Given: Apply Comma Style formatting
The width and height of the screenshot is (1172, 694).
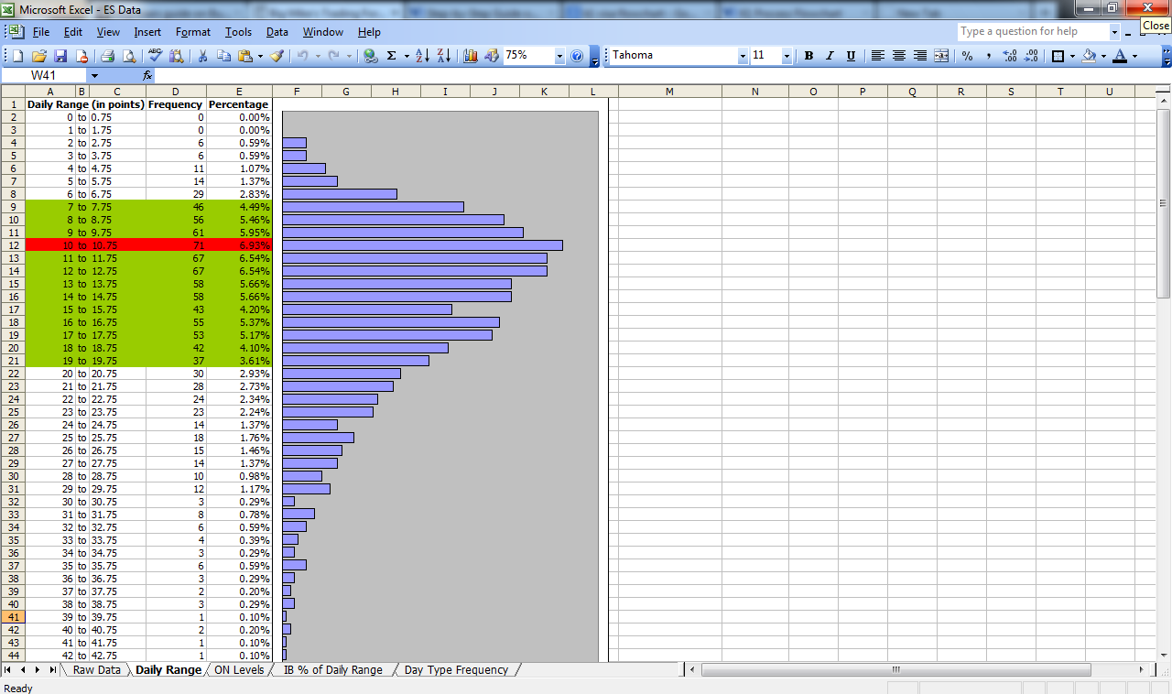Looking at the screenshot, I should (989, 56).
